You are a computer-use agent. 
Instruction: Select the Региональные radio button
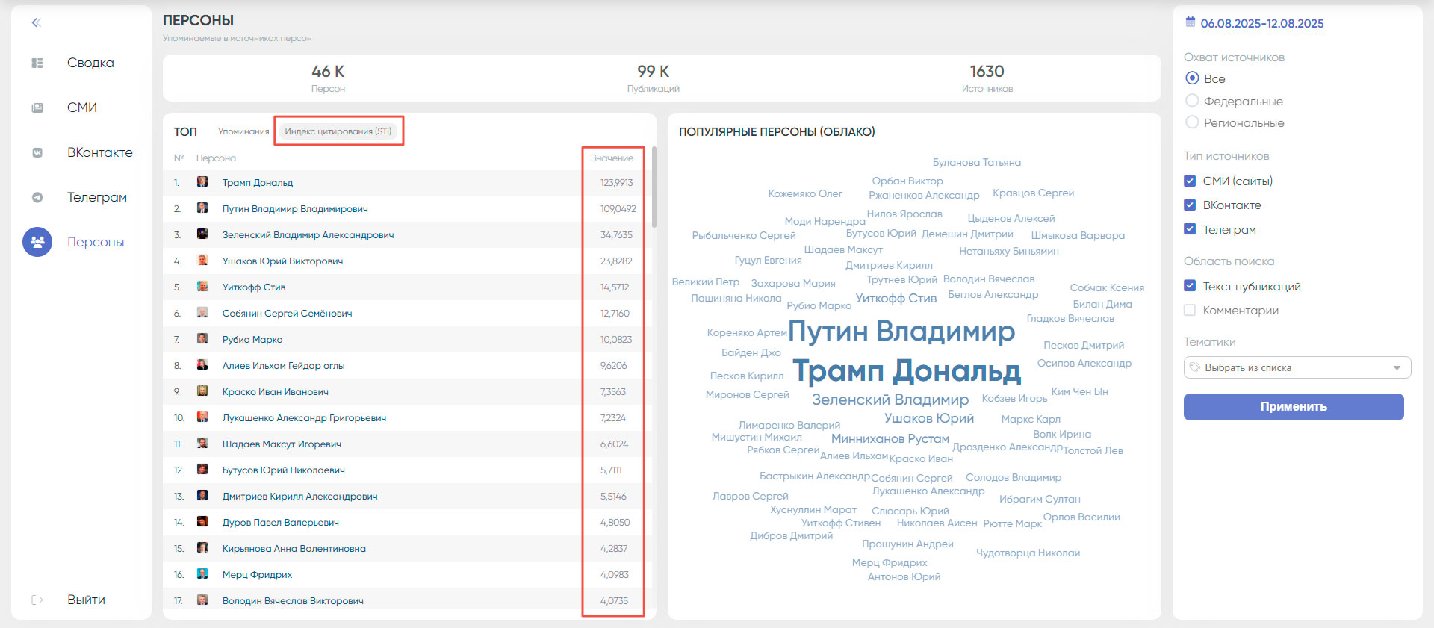click(x=1192, y=122)
